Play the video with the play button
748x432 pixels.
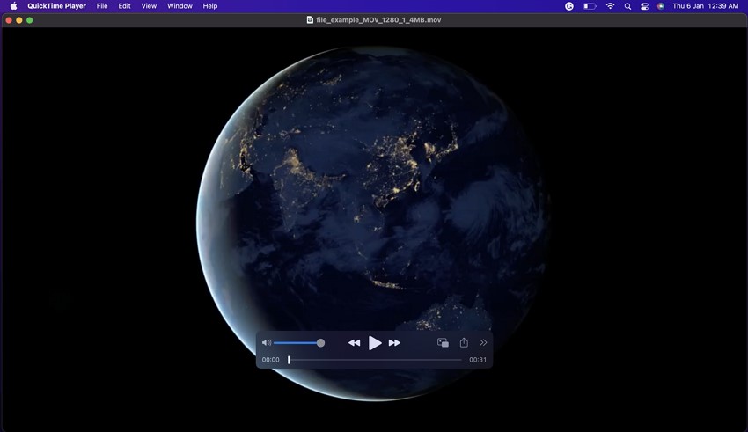[x=375, y=343]
